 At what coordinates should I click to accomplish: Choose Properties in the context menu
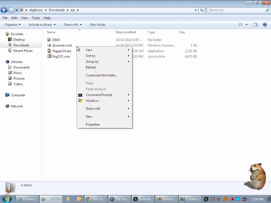[105, 124]
